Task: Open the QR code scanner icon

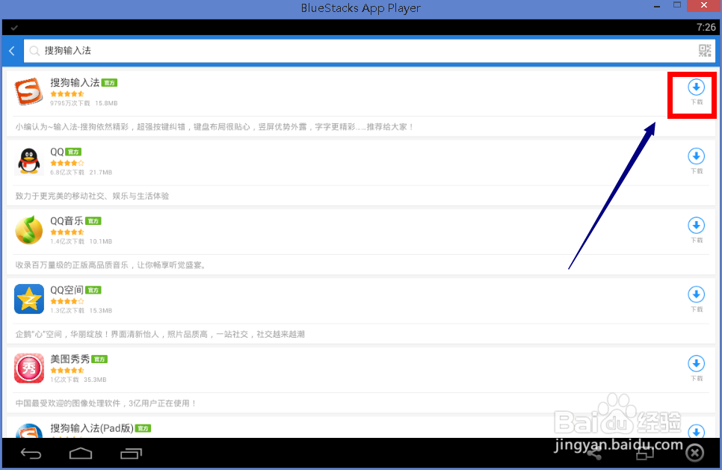Action: 705,50
